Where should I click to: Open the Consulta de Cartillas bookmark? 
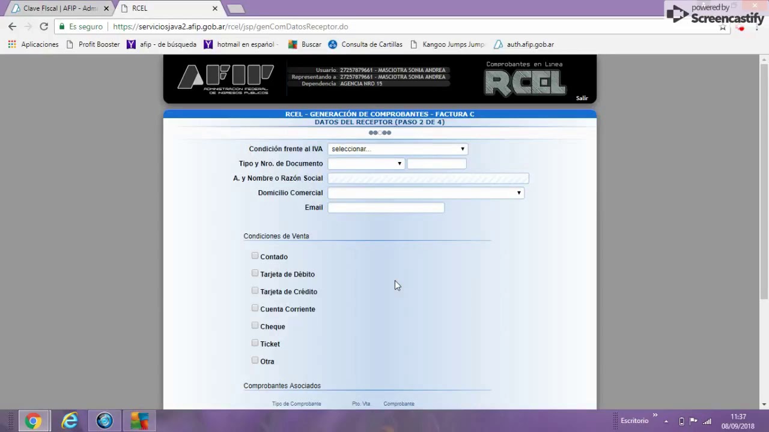pos(366,44)
